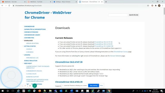Reload the ChromeDriver downloads page

9,6
